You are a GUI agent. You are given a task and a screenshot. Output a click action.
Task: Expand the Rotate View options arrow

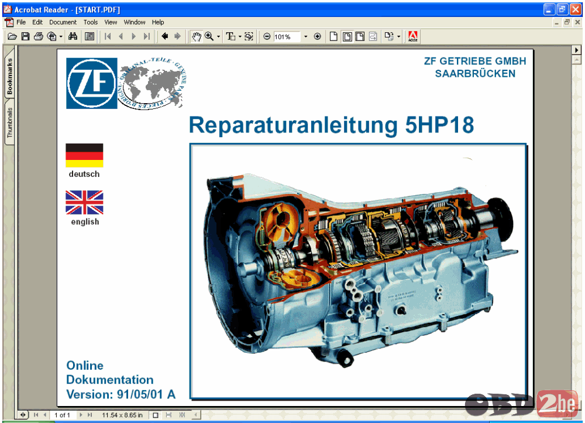398,37
